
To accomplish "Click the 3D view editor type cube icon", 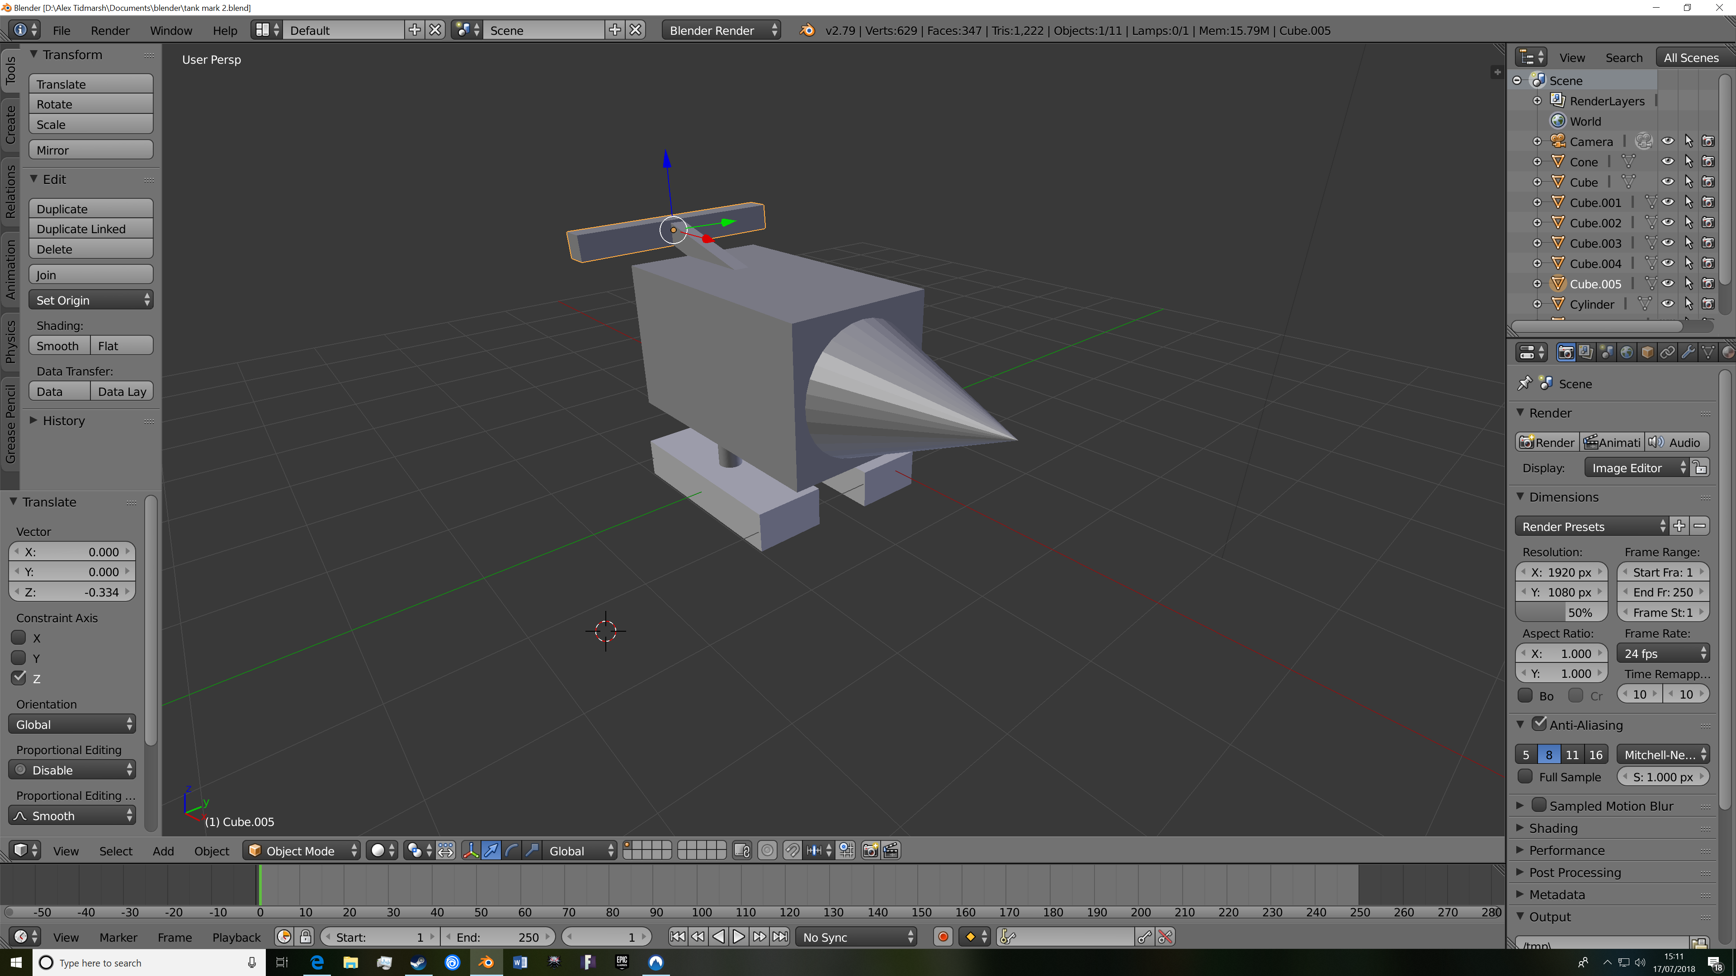I will pos(26,851).
